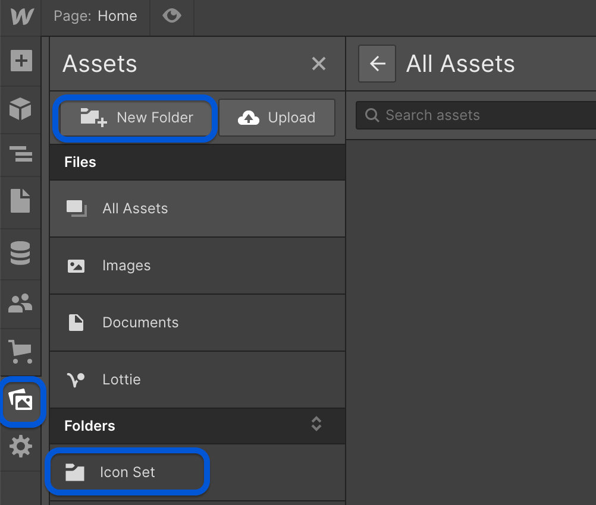Close the Assets panel
The image size is (596, 505).
(319, 64)
